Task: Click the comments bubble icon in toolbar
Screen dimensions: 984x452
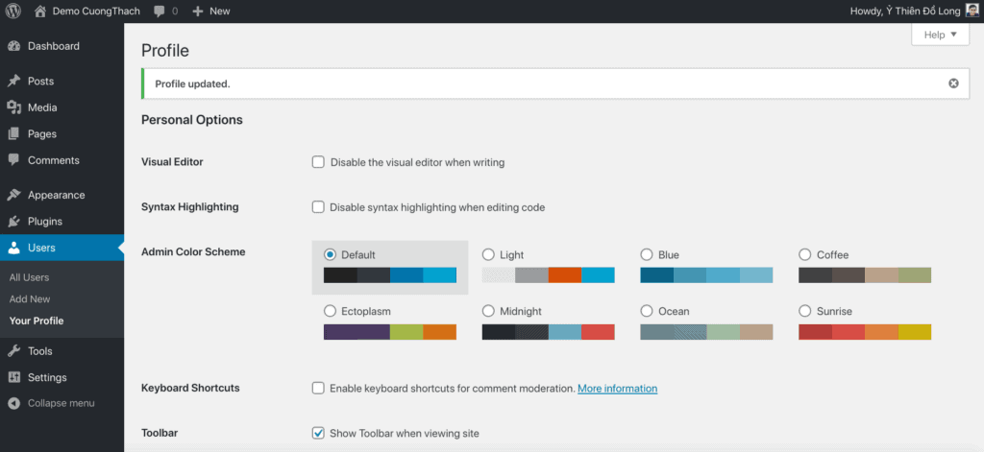Action: [x=160, y=12]
